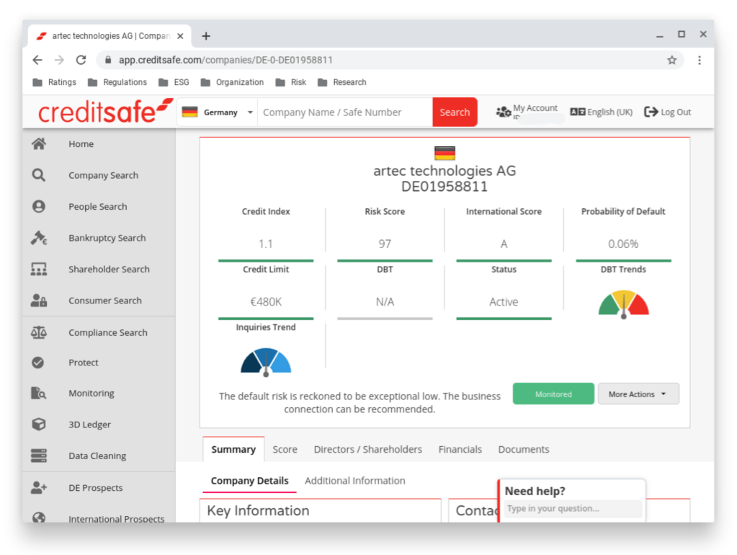Viewport: 737px width, 555px height.
Task: Focus the Company Name / Safe Number field
Action: [344, 112]
